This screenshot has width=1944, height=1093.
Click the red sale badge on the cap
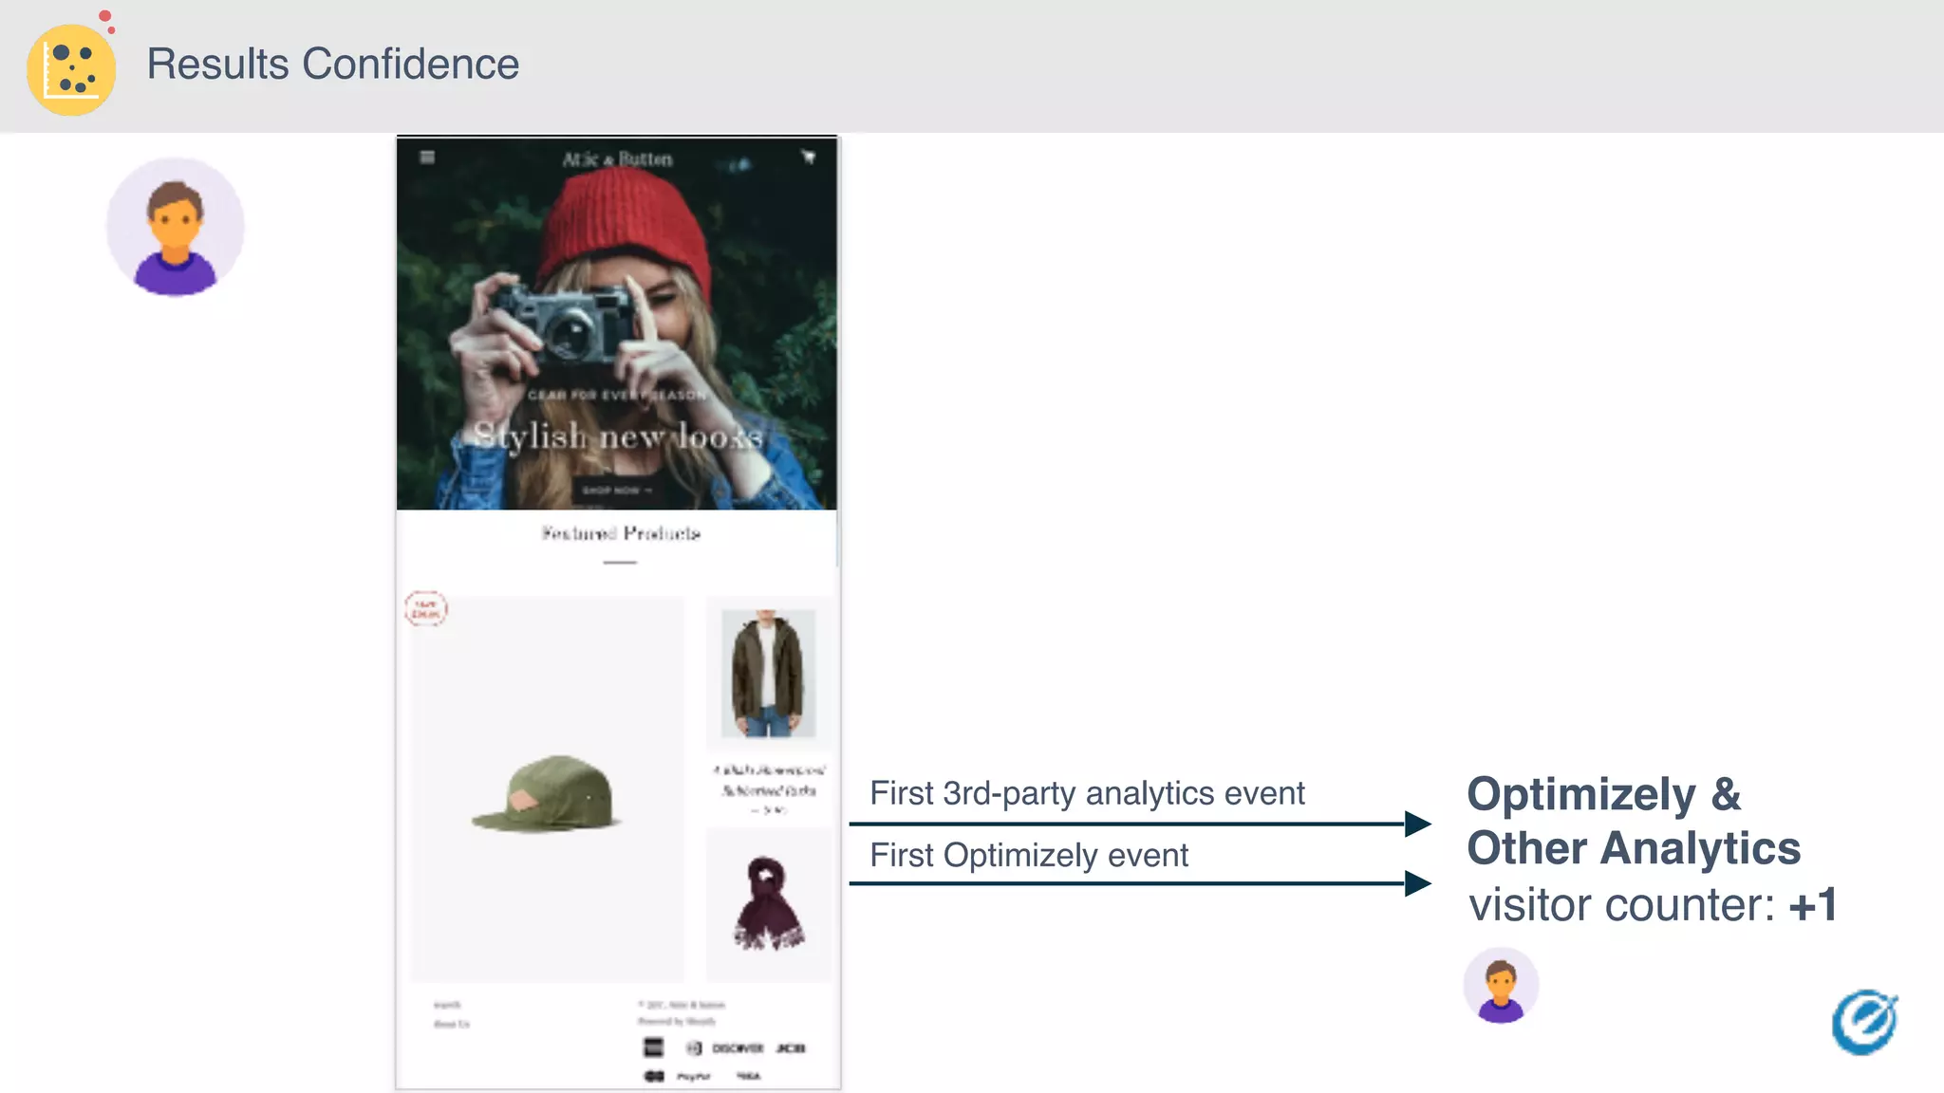coord(426,609)
